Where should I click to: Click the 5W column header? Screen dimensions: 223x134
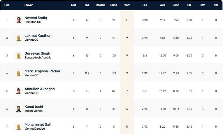216,5
